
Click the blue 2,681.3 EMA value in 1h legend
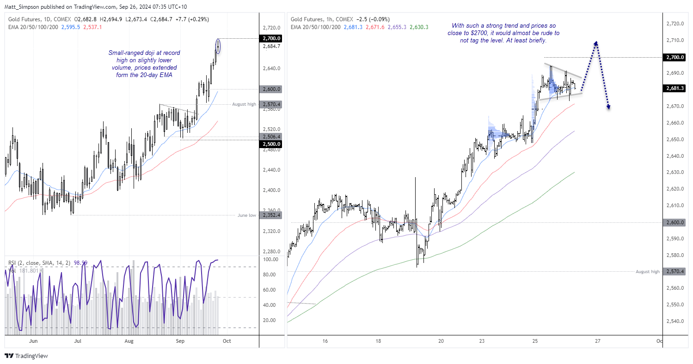point(354,27)
